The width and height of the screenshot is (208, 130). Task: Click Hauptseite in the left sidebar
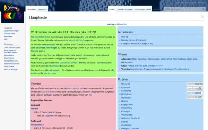pos(8,28)
